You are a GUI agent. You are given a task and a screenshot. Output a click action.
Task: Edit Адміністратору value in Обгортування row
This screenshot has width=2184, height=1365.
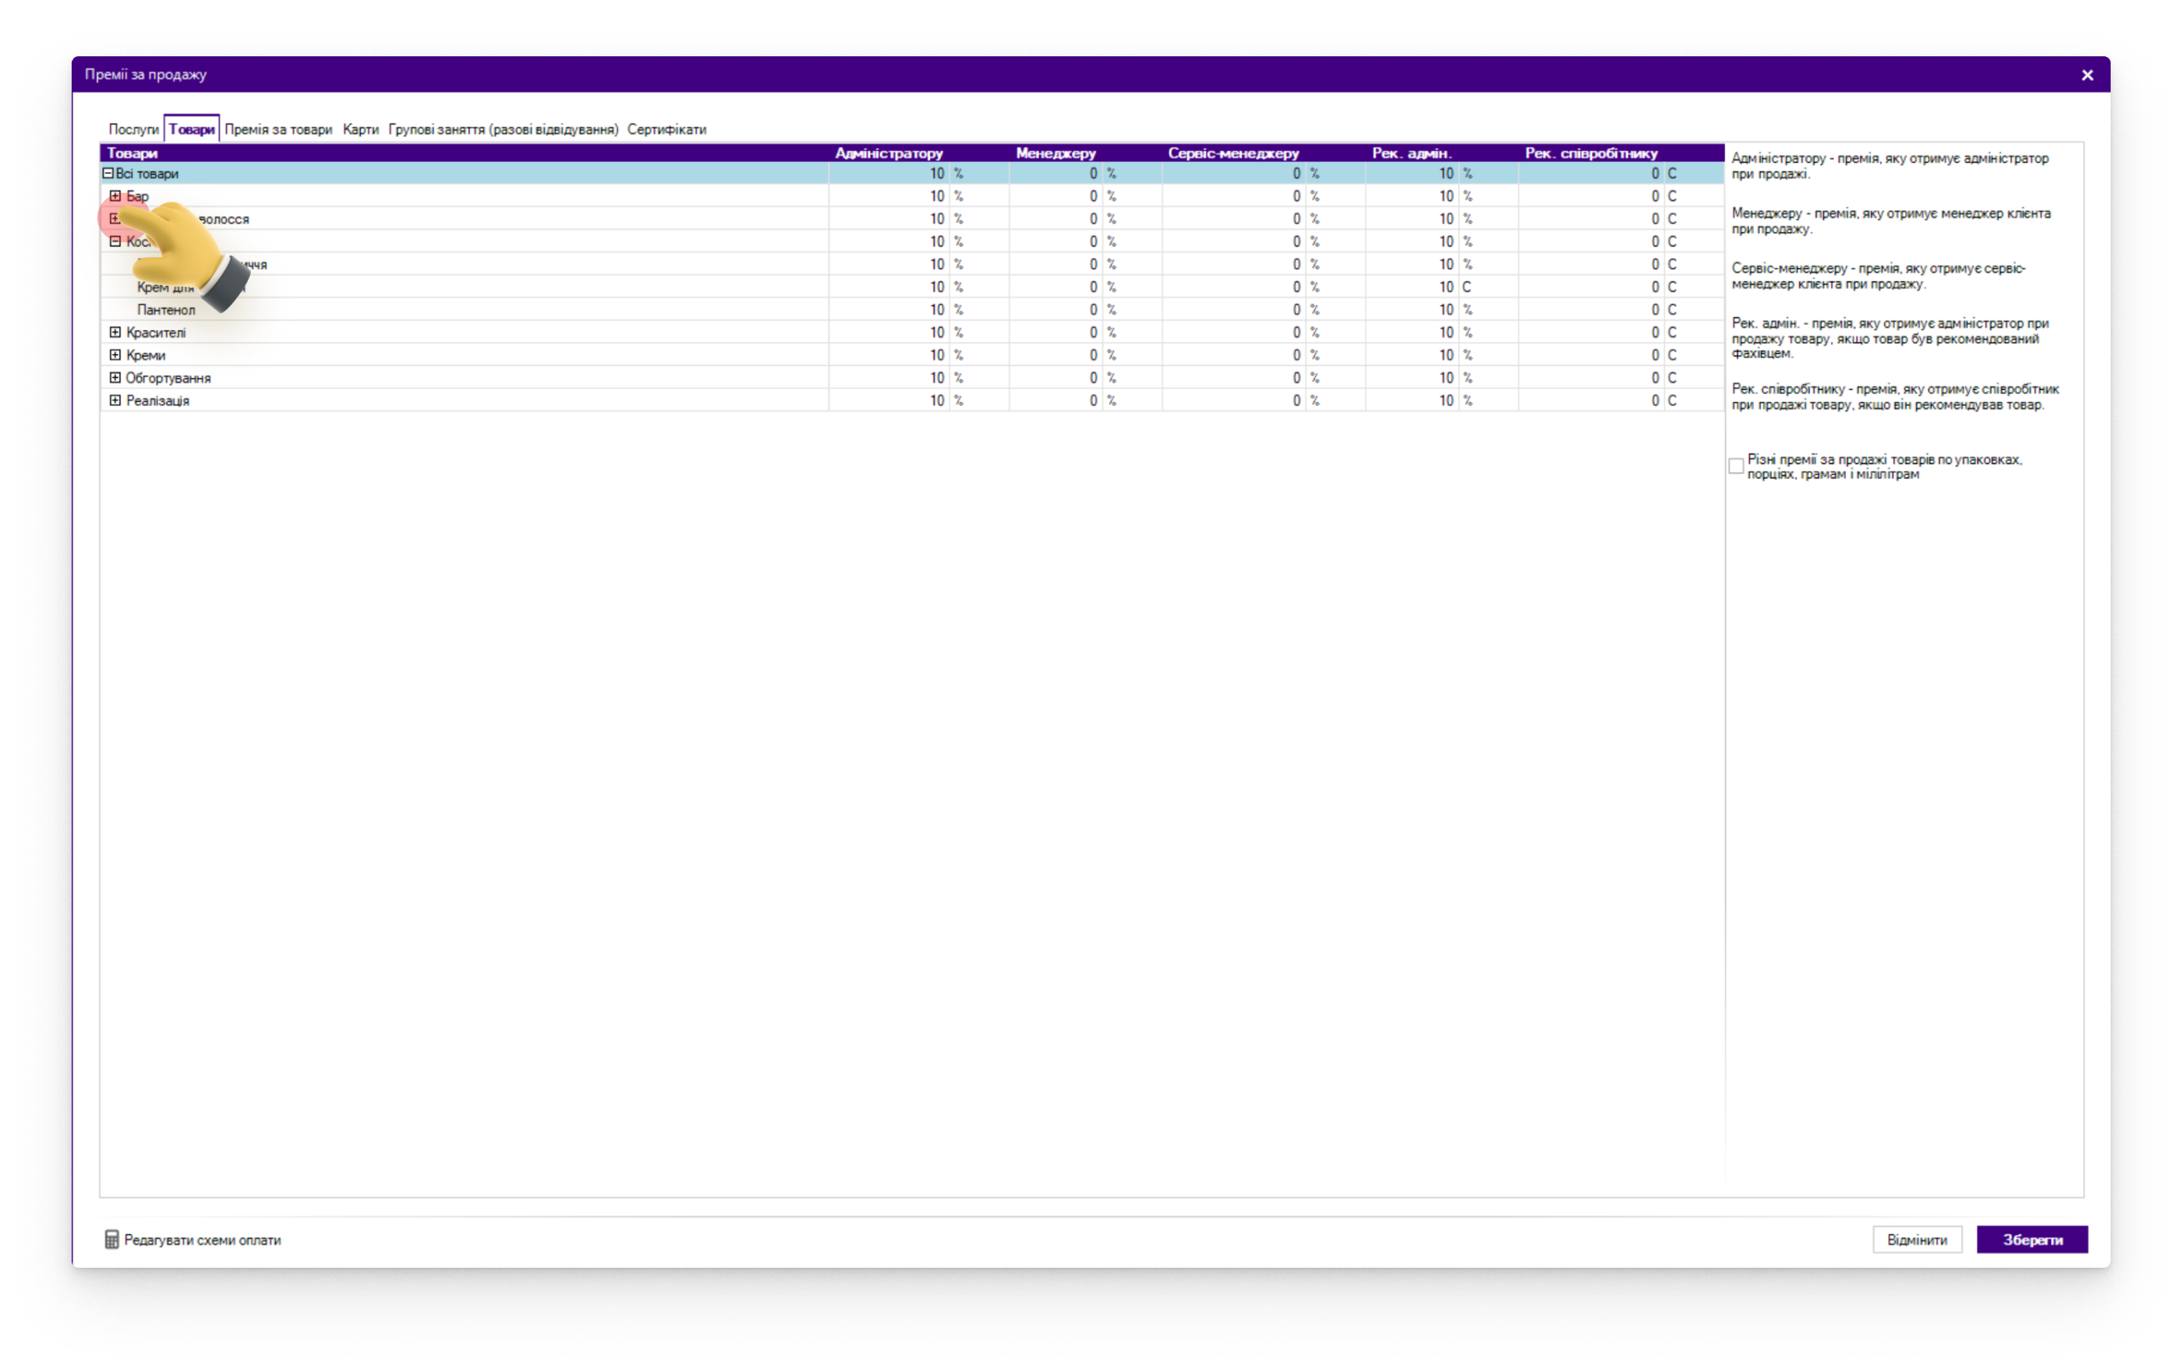click(888, 377)
